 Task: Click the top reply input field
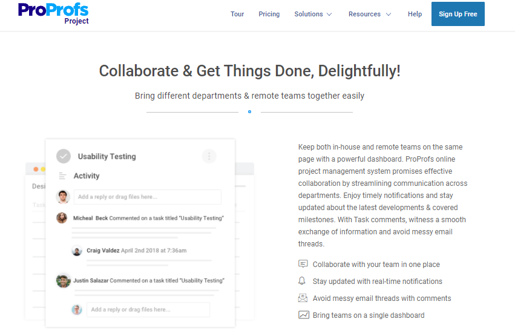(148, 197)
